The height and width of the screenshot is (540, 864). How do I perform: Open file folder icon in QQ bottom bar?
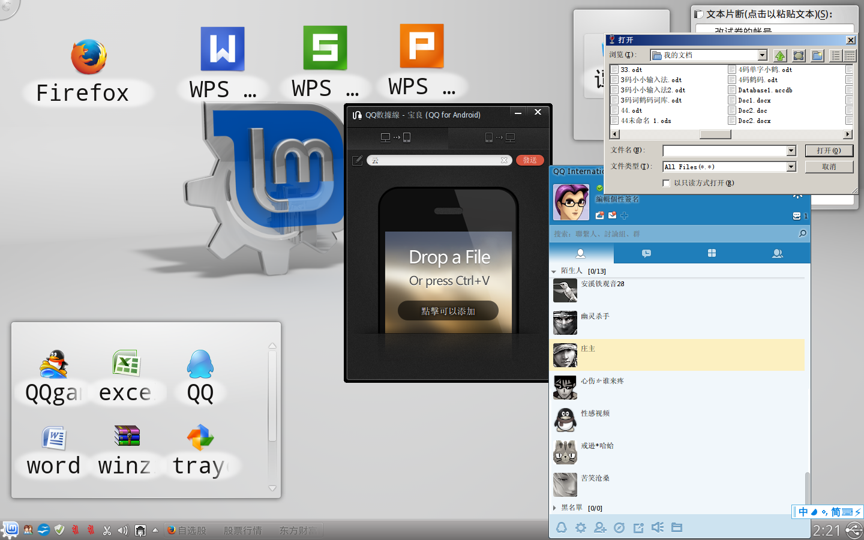pos(677,527)
